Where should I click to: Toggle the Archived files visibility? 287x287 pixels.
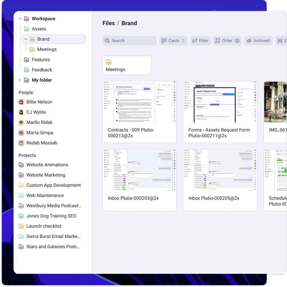pos(258,41)
